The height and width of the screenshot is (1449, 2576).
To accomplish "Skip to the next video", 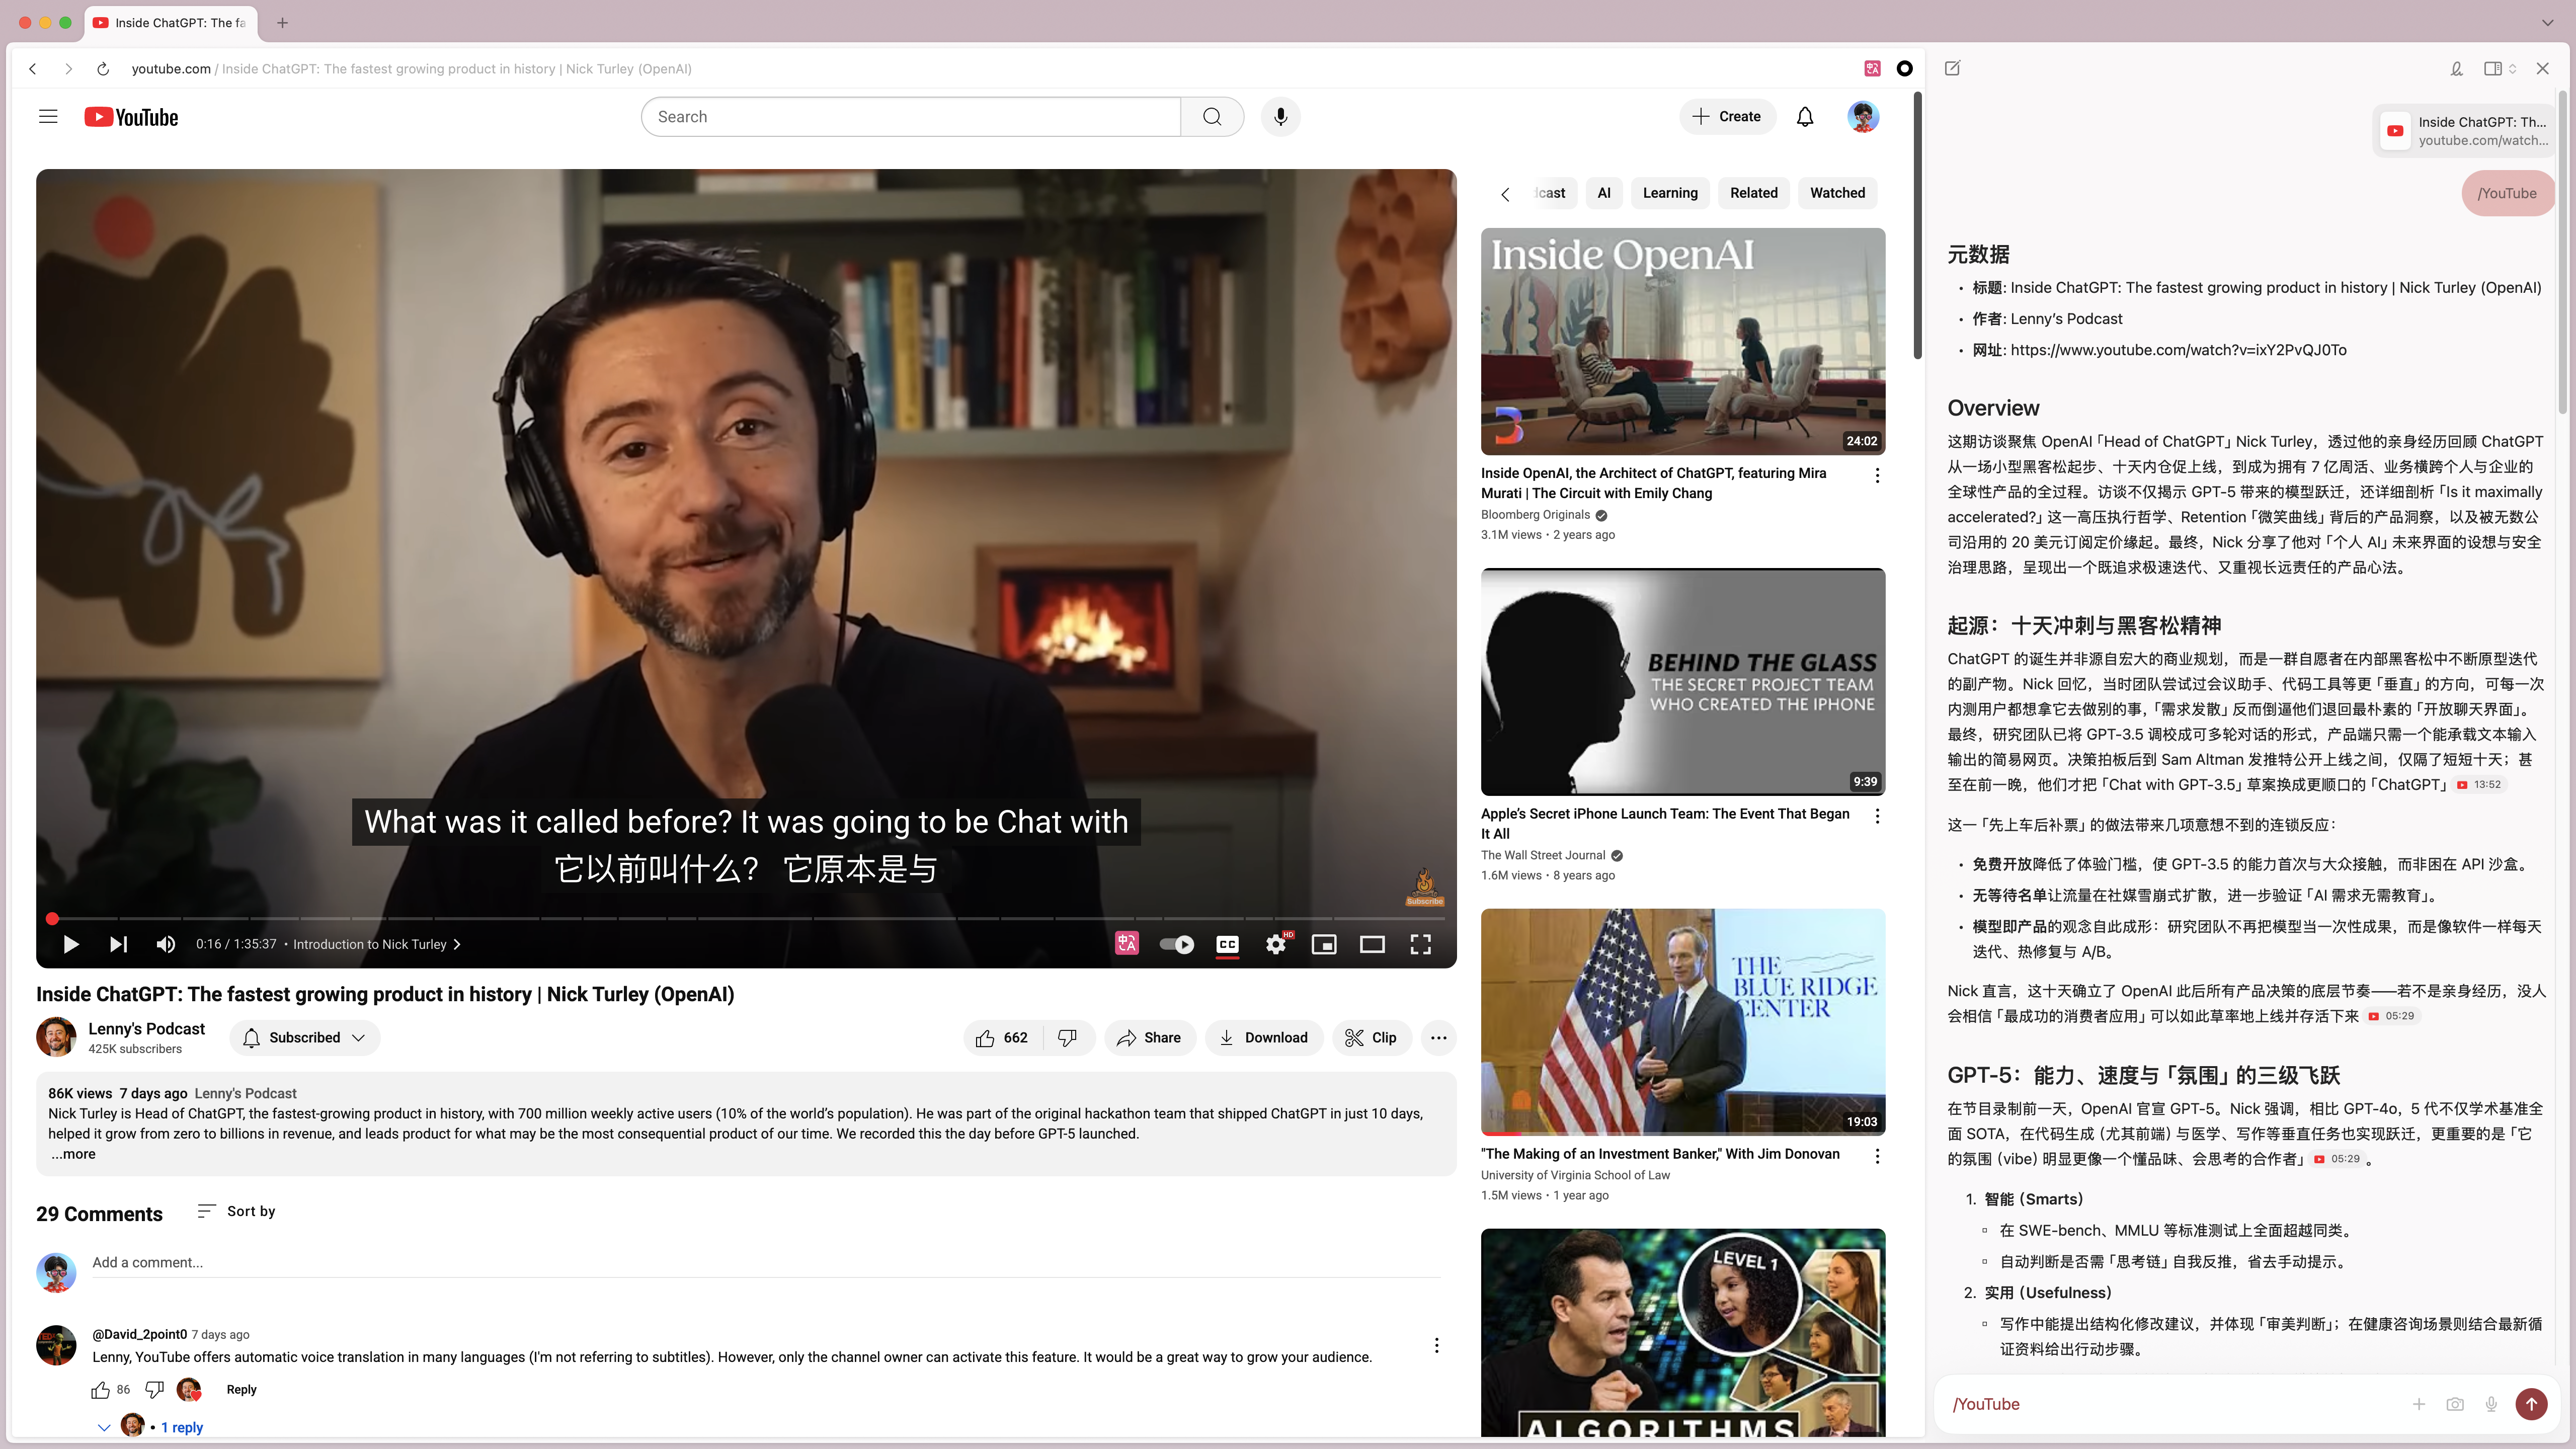I will click(x=118, y=944).
